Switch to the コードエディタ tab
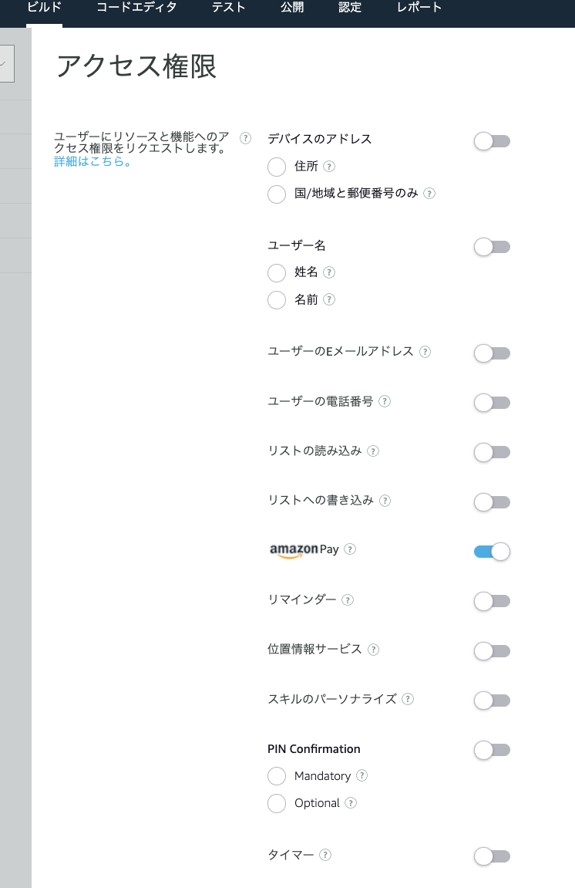Image resolution: width=575 pixels, height=888 pixels. [x=136, y=8]
